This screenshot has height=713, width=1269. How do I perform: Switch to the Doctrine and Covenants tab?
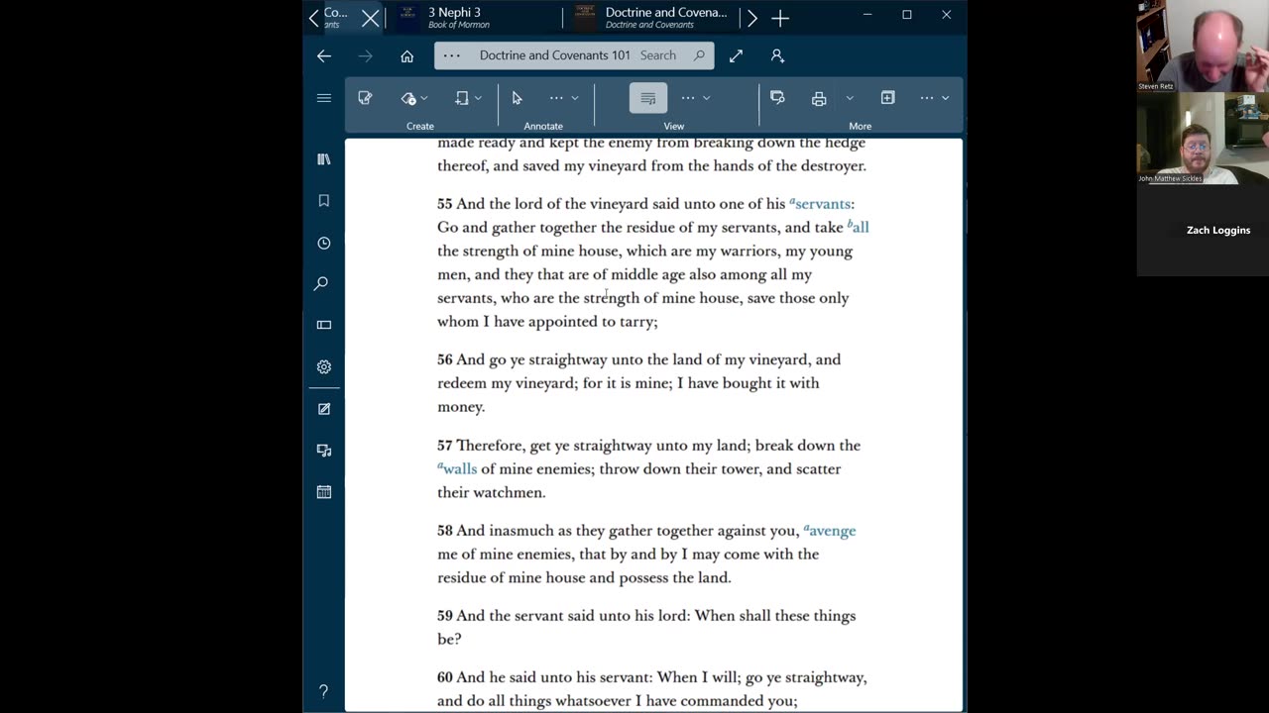[651, 18]
